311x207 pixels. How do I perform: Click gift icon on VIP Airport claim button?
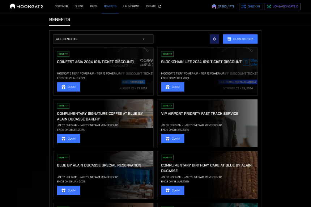pos(167,139)
